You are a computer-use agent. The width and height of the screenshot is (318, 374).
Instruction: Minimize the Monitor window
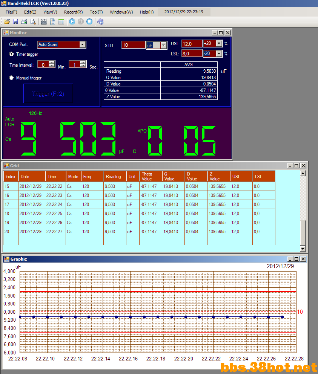coord(215,33)
